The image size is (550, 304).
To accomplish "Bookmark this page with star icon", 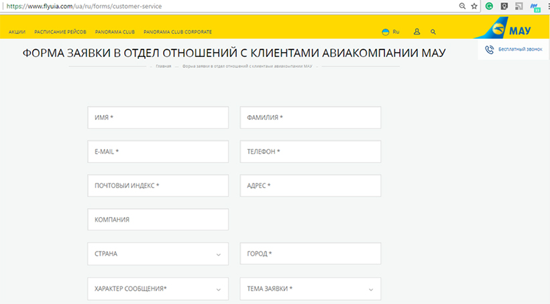I will pos(474,6).
